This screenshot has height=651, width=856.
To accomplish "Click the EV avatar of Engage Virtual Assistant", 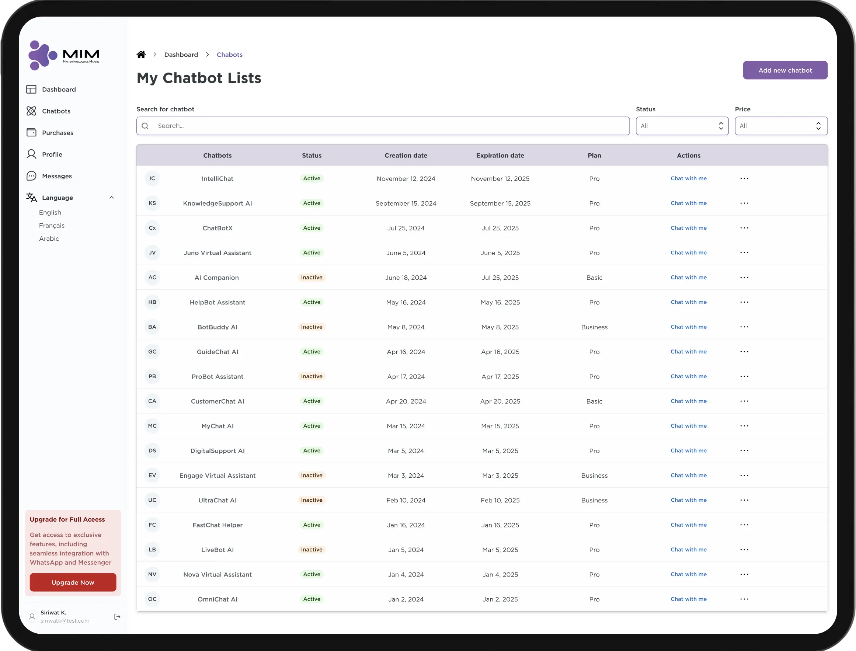I will point(152,476).
